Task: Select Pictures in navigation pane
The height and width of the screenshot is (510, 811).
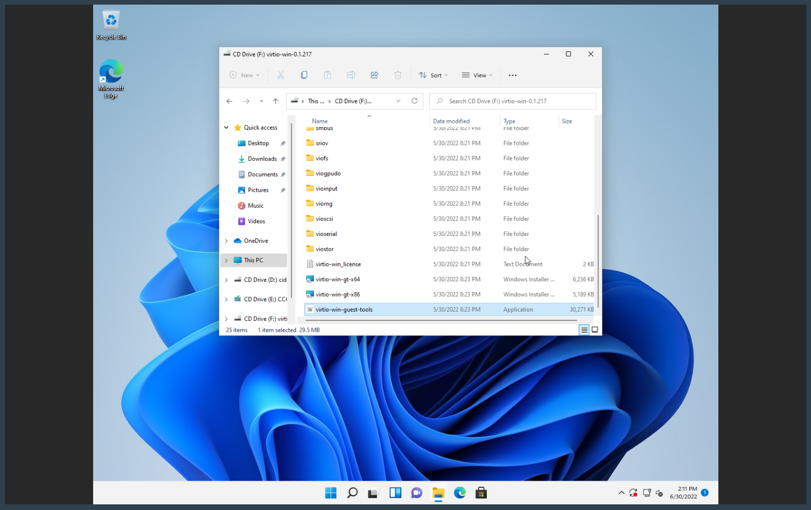Action: [x=258, y=190]
